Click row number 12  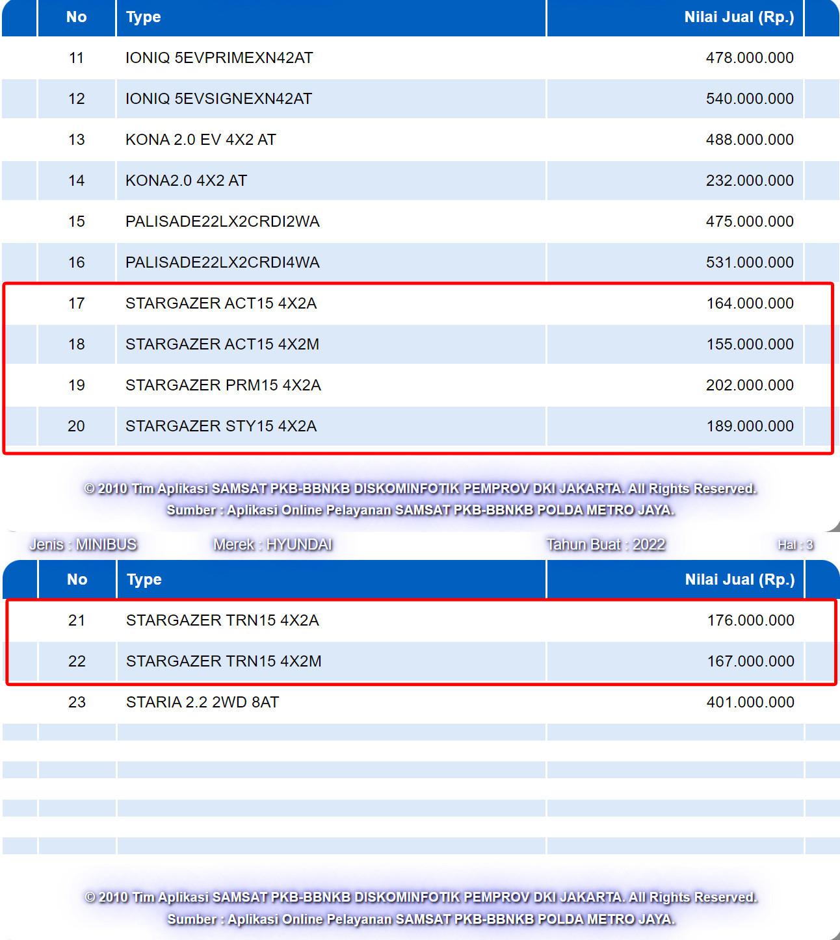(x=77, y=99)
